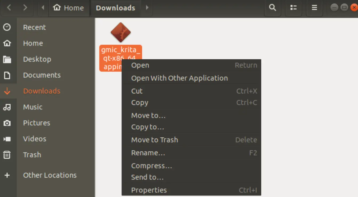Click the Recent clock icon in sidebar
Image resolution: width=358 pixels, height=197 pixels.
click(7, 27)
